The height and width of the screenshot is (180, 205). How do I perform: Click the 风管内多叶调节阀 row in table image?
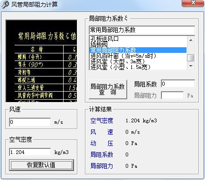pos(46,95)
